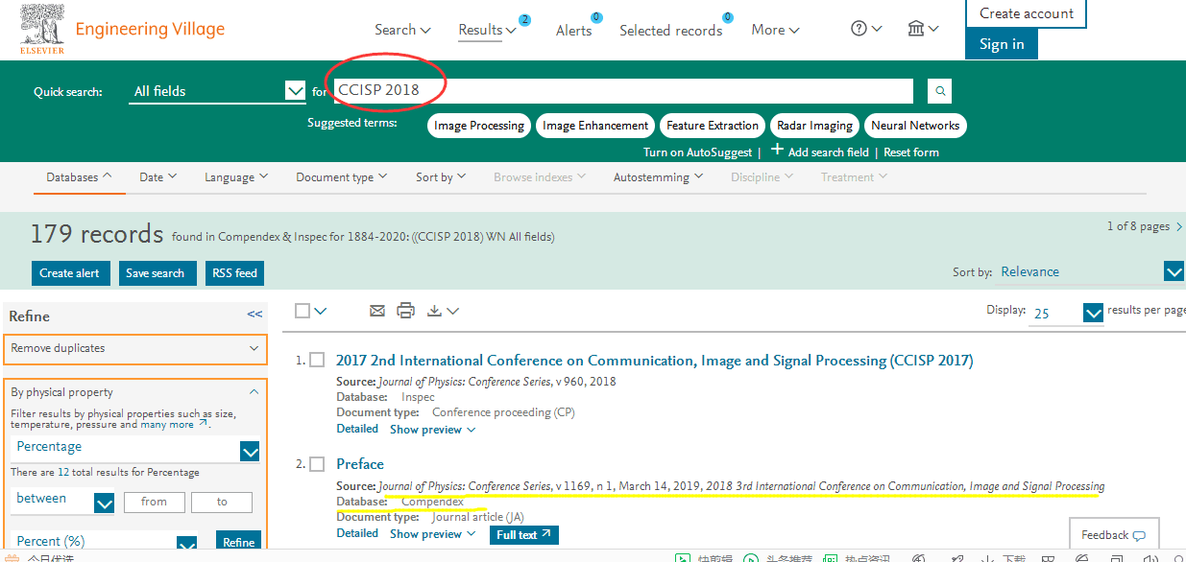Tick the checkbox beside Preface record
The height and width of the screenshot is (562, 1186).
[x=317, y=464]
